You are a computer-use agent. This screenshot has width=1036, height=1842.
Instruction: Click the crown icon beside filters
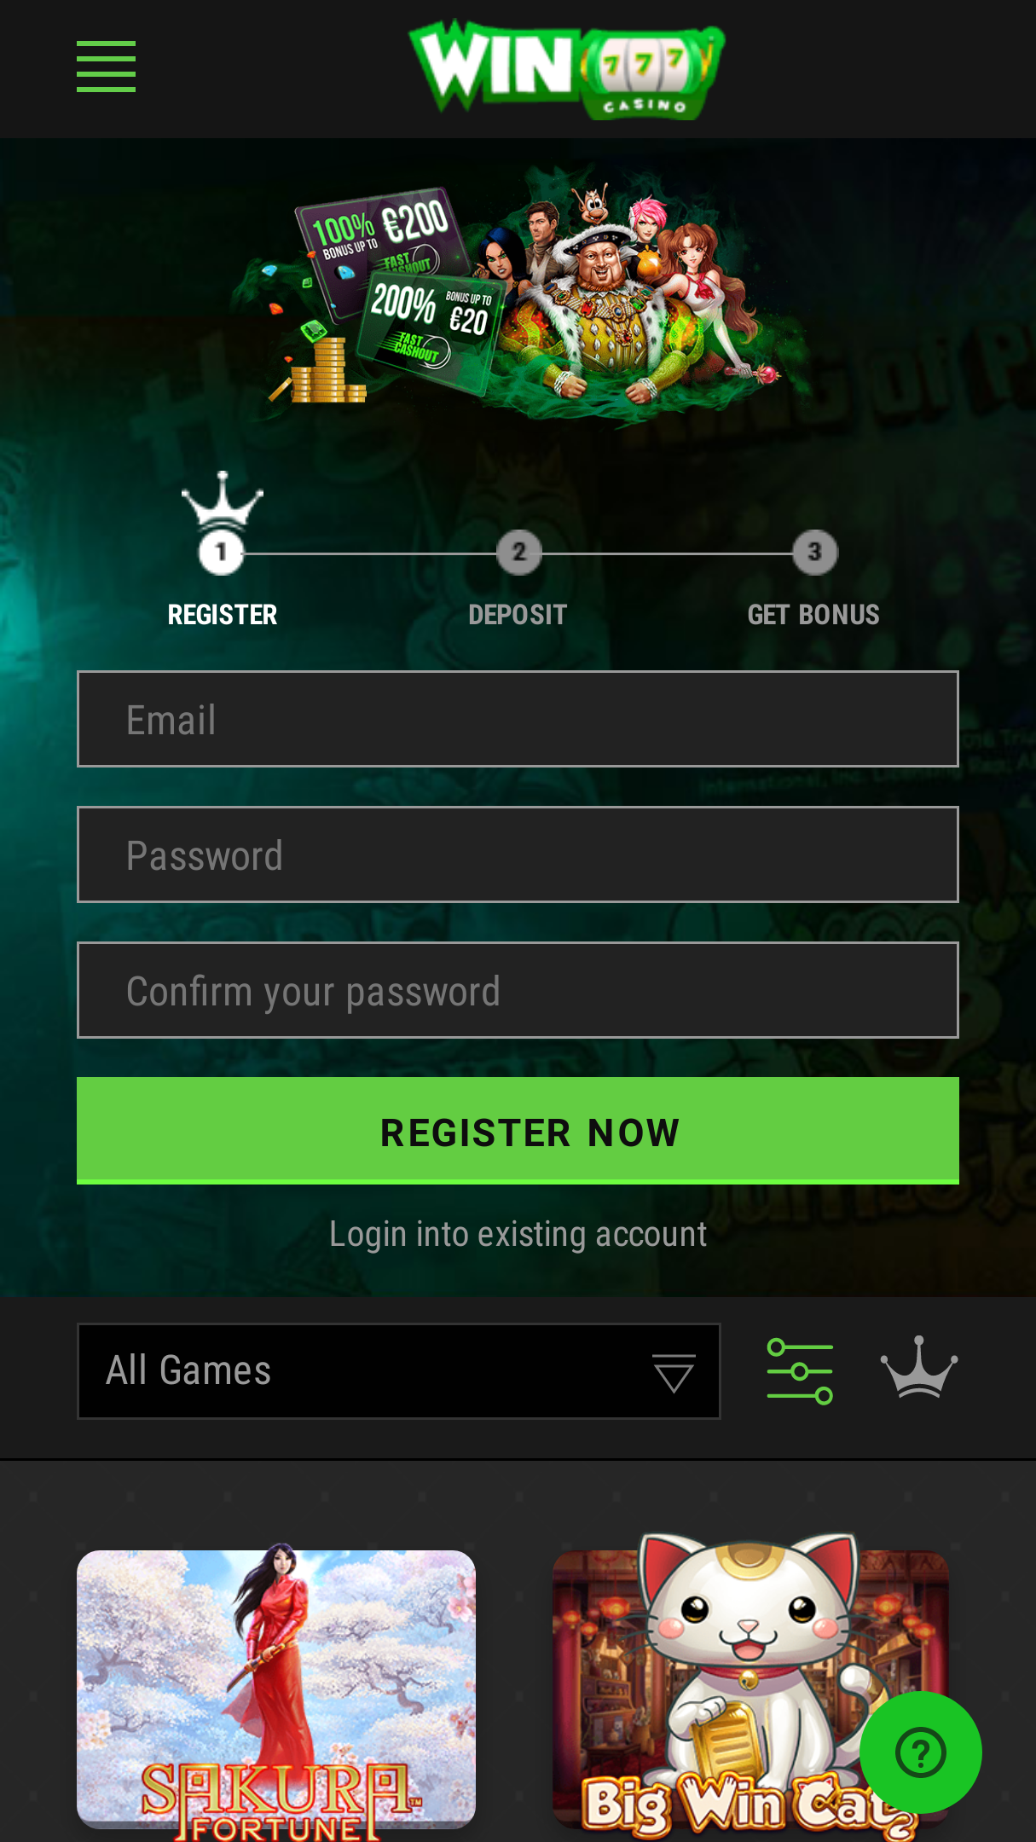click(x=918, y=1367)
